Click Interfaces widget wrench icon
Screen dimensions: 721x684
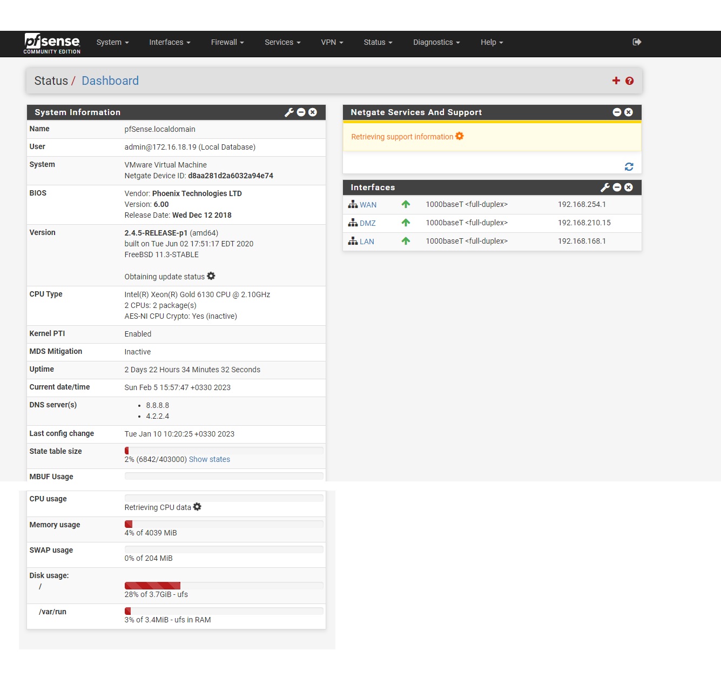tap(605, 187)
